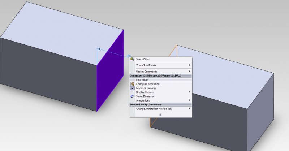Click the Selected Entity (Dimension) header
Viewport: 289px width, 151px height.
click(160, 104)
